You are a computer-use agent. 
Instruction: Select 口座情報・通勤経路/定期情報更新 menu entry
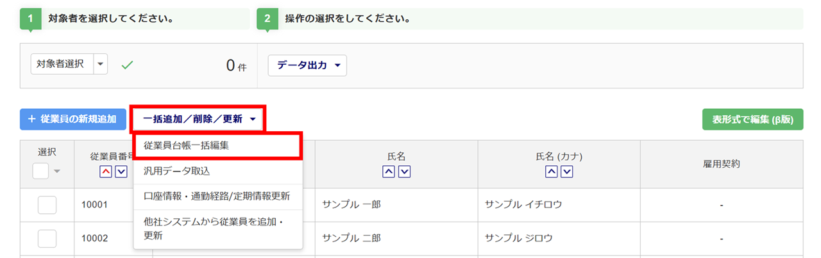click(x=217, y=196)
